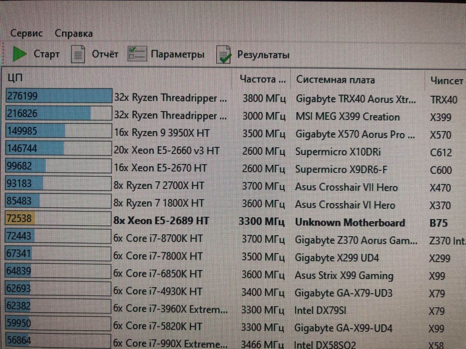Sort by the ЦП column header
466x349 pixels.
point(15,77)
